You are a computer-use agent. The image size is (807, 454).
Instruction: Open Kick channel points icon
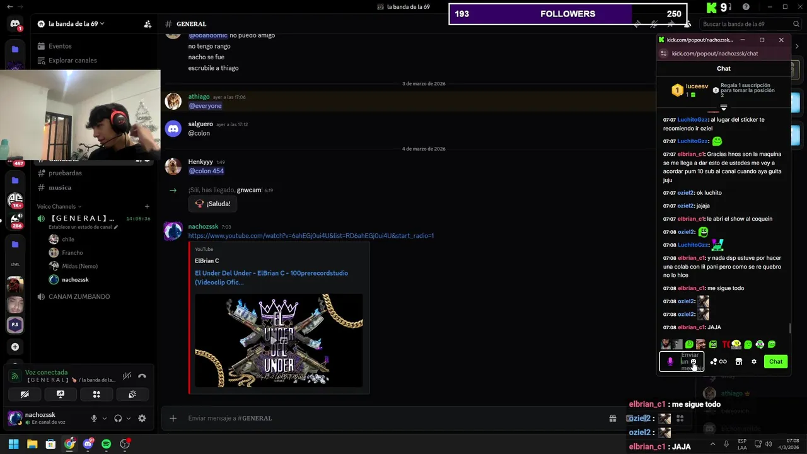718,362
